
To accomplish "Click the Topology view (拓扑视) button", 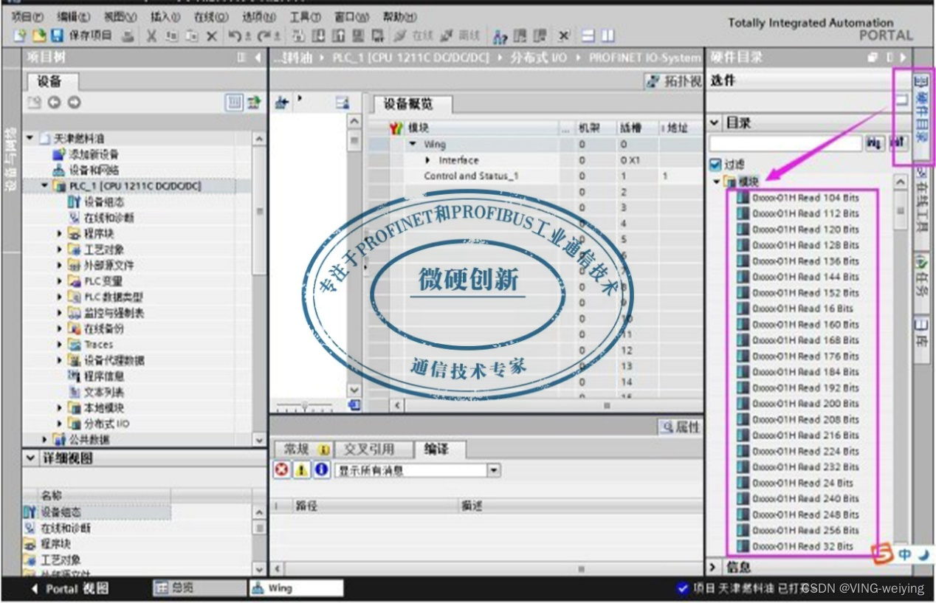I will 672,81.
